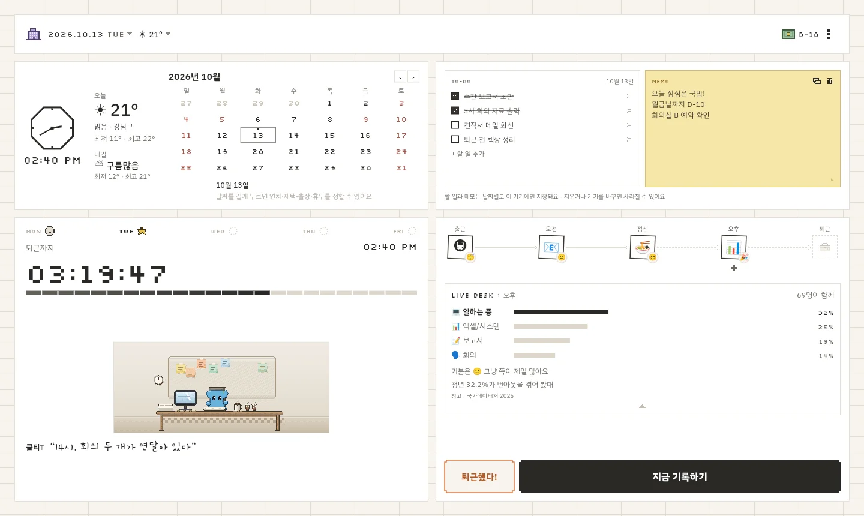Check the 견적서 메일 회신 checkbox
This screenshot has width=864, height=516.
(x=455, y=125)
